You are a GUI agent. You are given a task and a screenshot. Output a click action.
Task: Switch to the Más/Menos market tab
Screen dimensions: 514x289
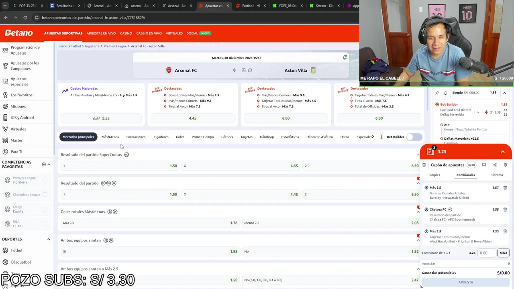pyautogui.click(x=110, y=137)
